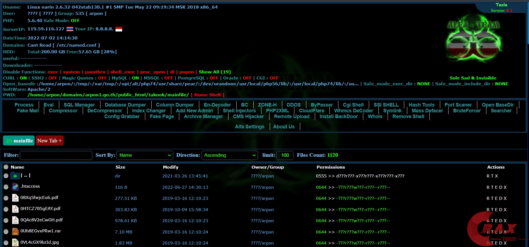Follow the Home Shell link
The image size is (529, 247).
coord(208,95)
